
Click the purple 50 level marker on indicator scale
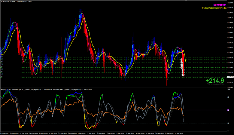[x=228, y=110]
